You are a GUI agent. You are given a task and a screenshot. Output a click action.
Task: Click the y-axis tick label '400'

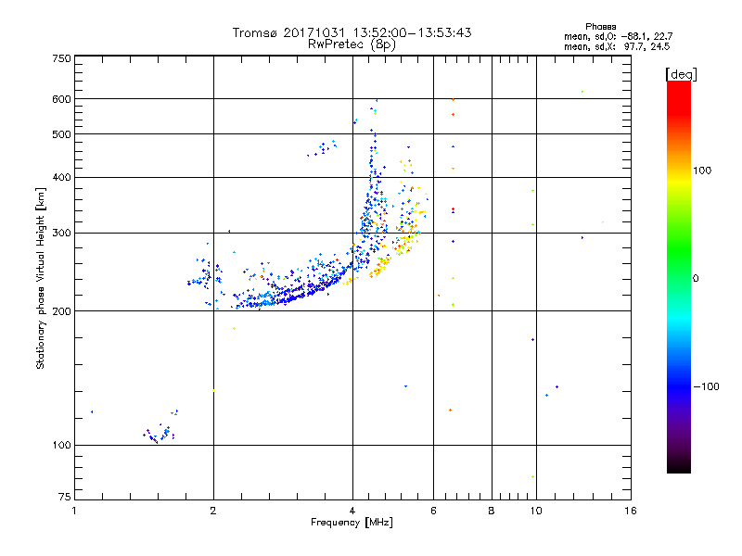point(62,177)
